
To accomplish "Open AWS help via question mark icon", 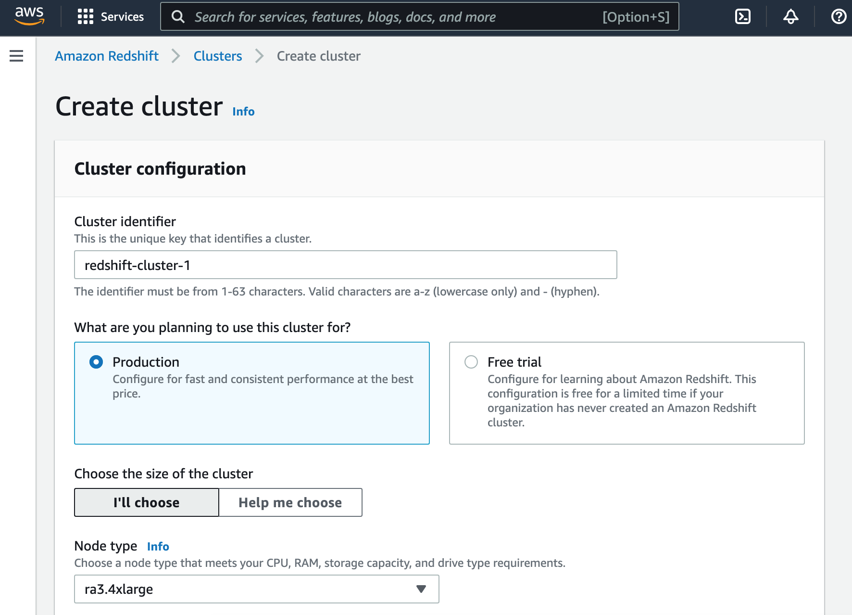I will coord(838,16).
